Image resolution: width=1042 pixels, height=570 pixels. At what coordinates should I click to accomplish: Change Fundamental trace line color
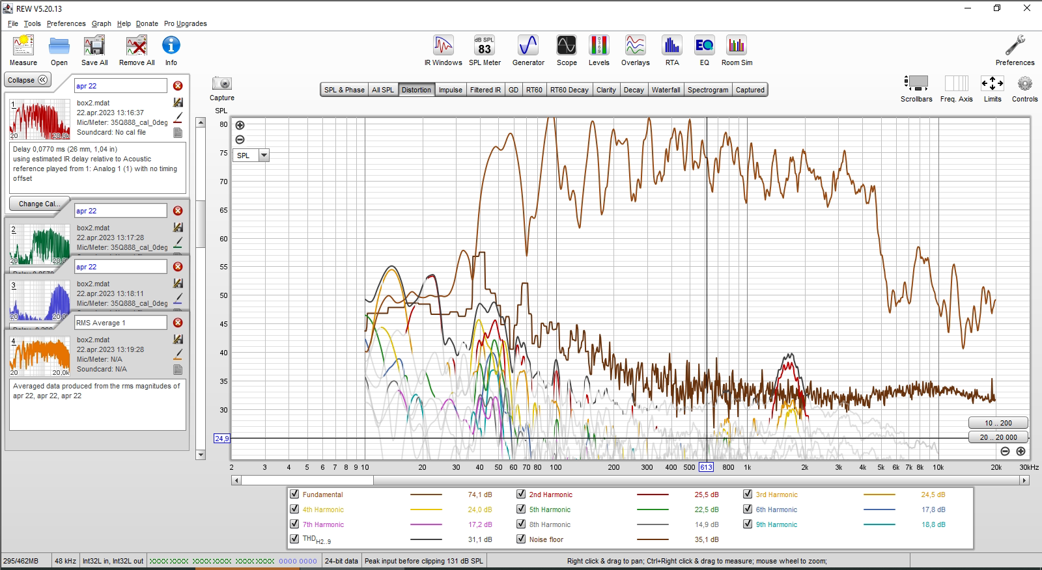pyautogui.click(x=426, y=495)
